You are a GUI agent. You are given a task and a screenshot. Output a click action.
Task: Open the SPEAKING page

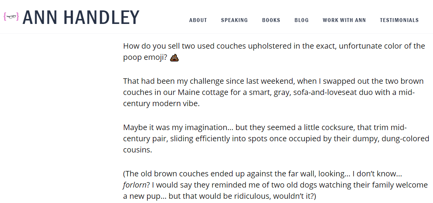tap(234, 20)
